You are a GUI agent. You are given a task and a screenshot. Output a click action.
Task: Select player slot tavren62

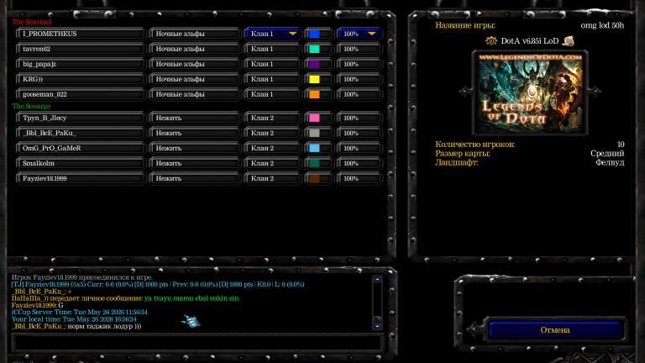(x=81, y=49)
